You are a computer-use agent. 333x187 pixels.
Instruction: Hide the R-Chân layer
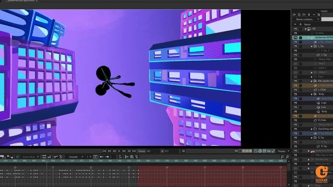pyautogui.click(x=295, y=120)
